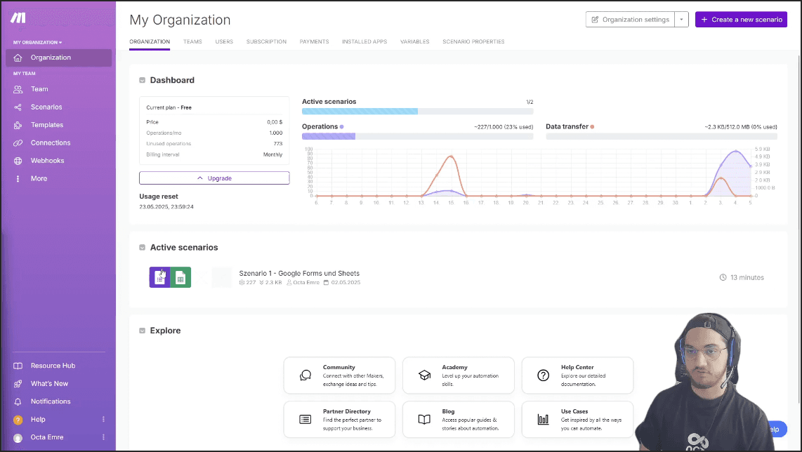This screenshot has width=802, height=452.
Task: Click the More three-dots icon
Action: click(x=18, y=178)
